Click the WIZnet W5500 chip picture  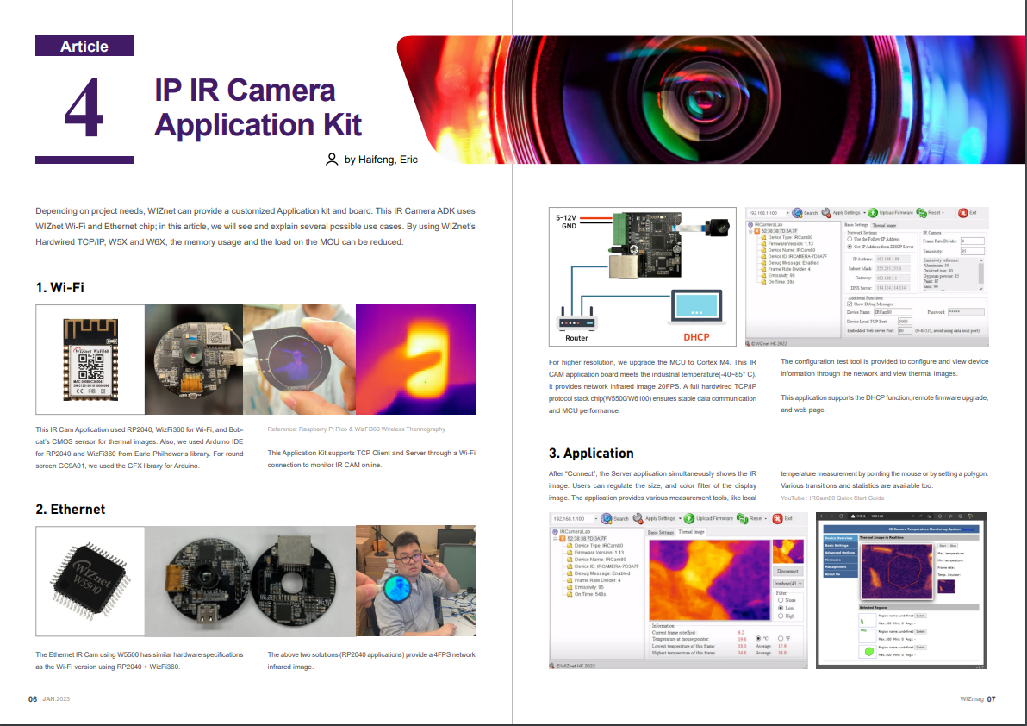(90, 581)
